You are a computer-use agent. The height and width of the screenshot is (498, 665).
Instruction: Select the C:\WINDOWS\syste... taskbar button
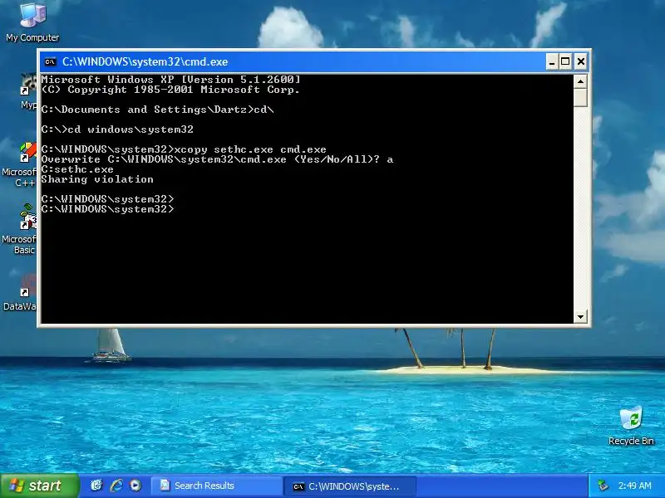pos(350,486)
